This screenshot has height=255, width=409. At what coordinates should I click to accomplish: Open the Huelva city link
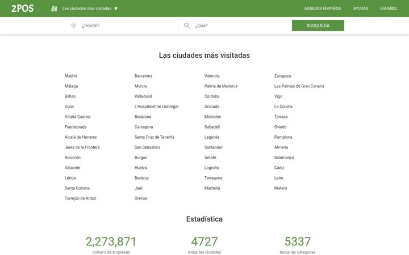141,168
